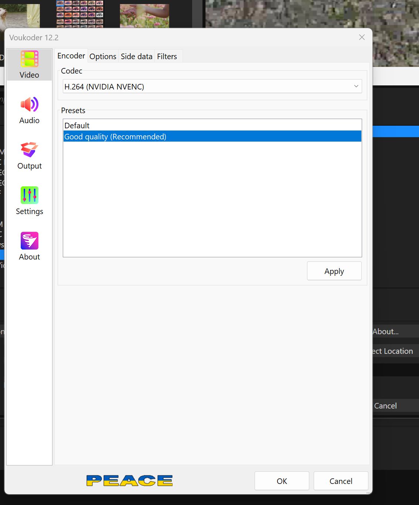Viewport: 419px width, 505px height.
Task: Open the Audio section icon
Action: (x=30, y=105)
